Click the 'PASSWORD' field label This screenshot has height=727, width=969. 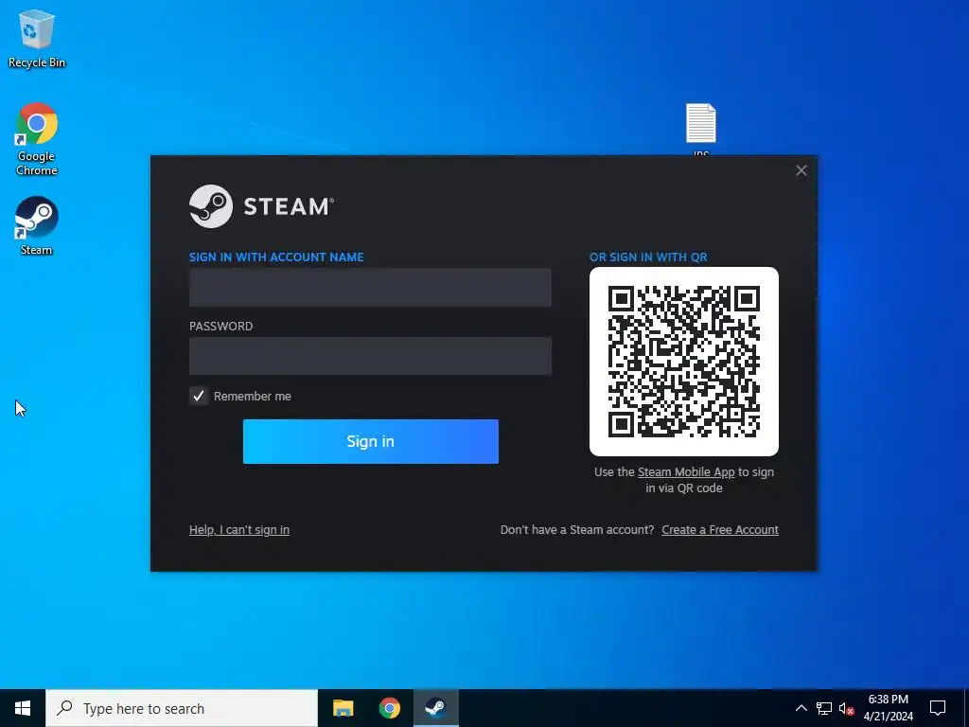click(220, 327)
